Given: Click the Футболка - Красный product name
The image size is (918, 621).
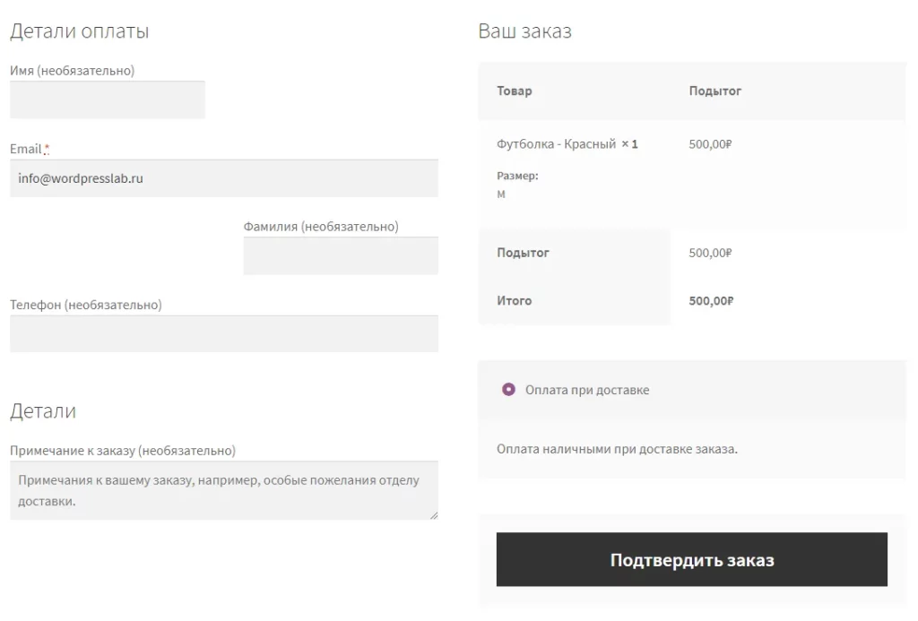Looking at the screenshot, I should (556, 143).
